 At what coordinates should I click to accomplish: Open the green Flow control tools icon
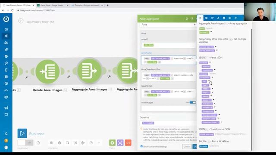point(112,143)
